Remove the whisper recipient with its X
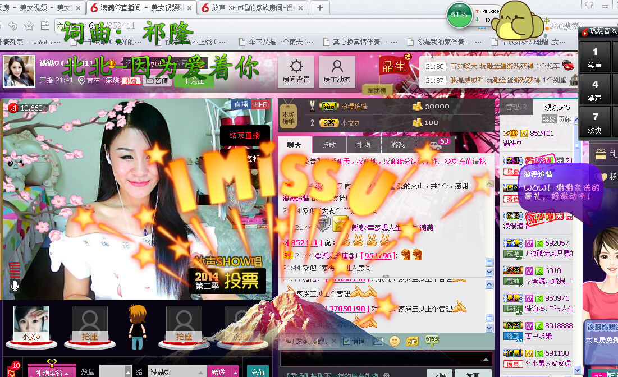The image size is (618, 377). (x=333, y=341)
